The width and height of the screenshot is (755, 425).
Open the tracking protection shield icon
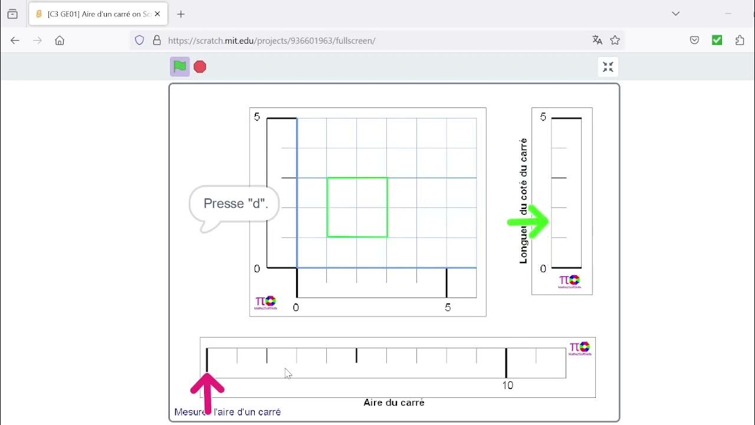point(140,40)
